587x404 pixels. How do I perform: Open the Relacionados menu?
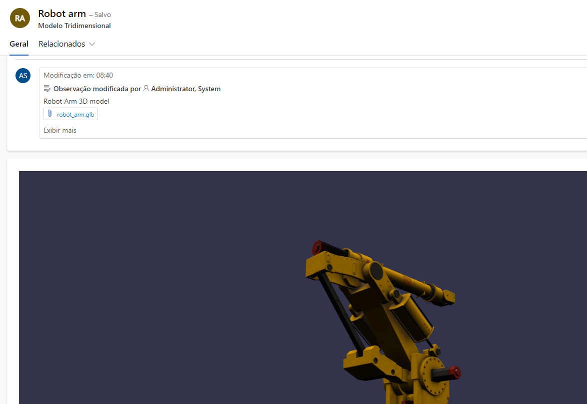click(62, 44)
